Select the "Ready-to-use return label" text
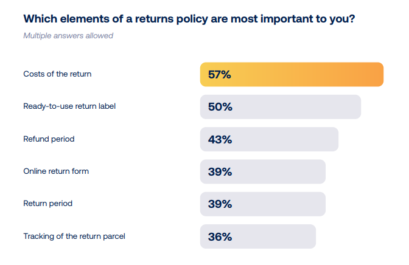 [x=69, y=106]
